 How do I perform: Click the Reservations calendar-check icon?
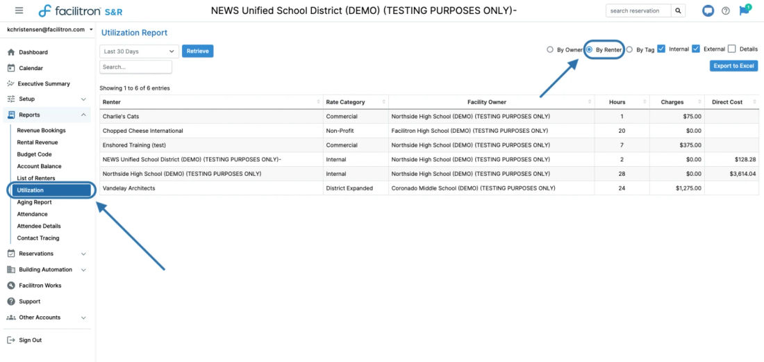[11, 254]
